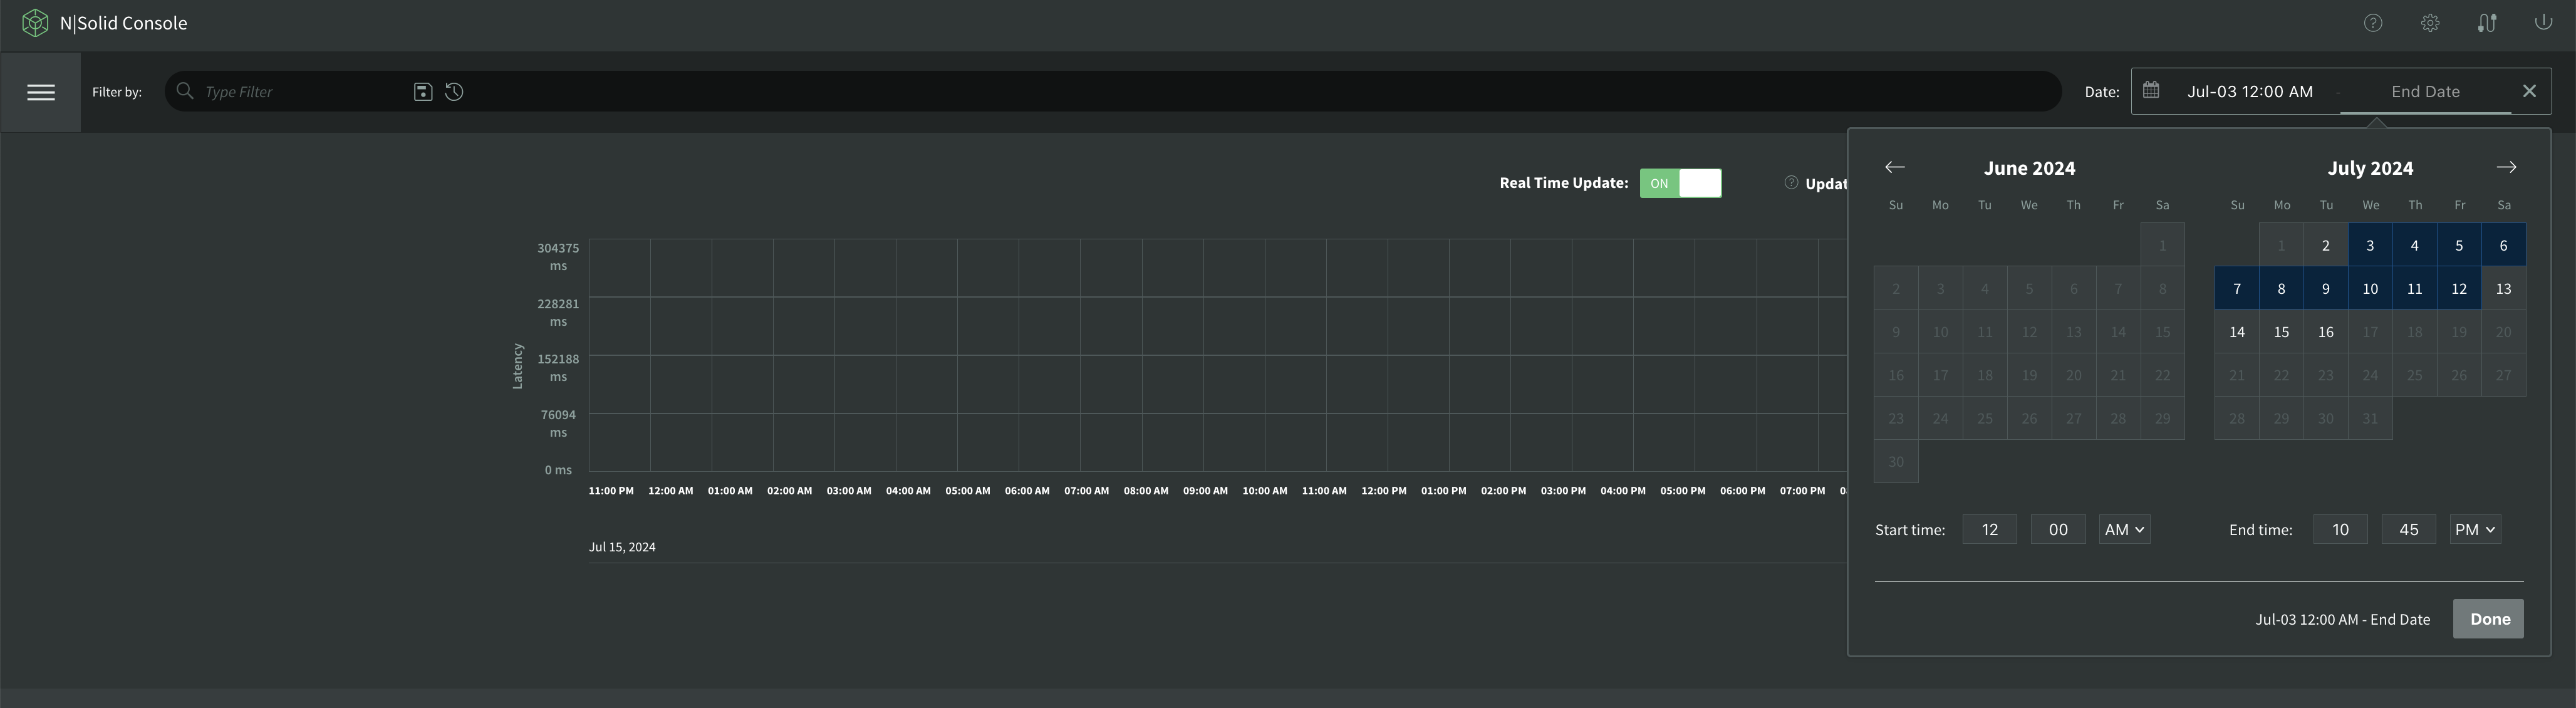Viewport: 2576px width, 708px height.
Task: Select July 3 in calendar
Action: [x=2370, y=245]
